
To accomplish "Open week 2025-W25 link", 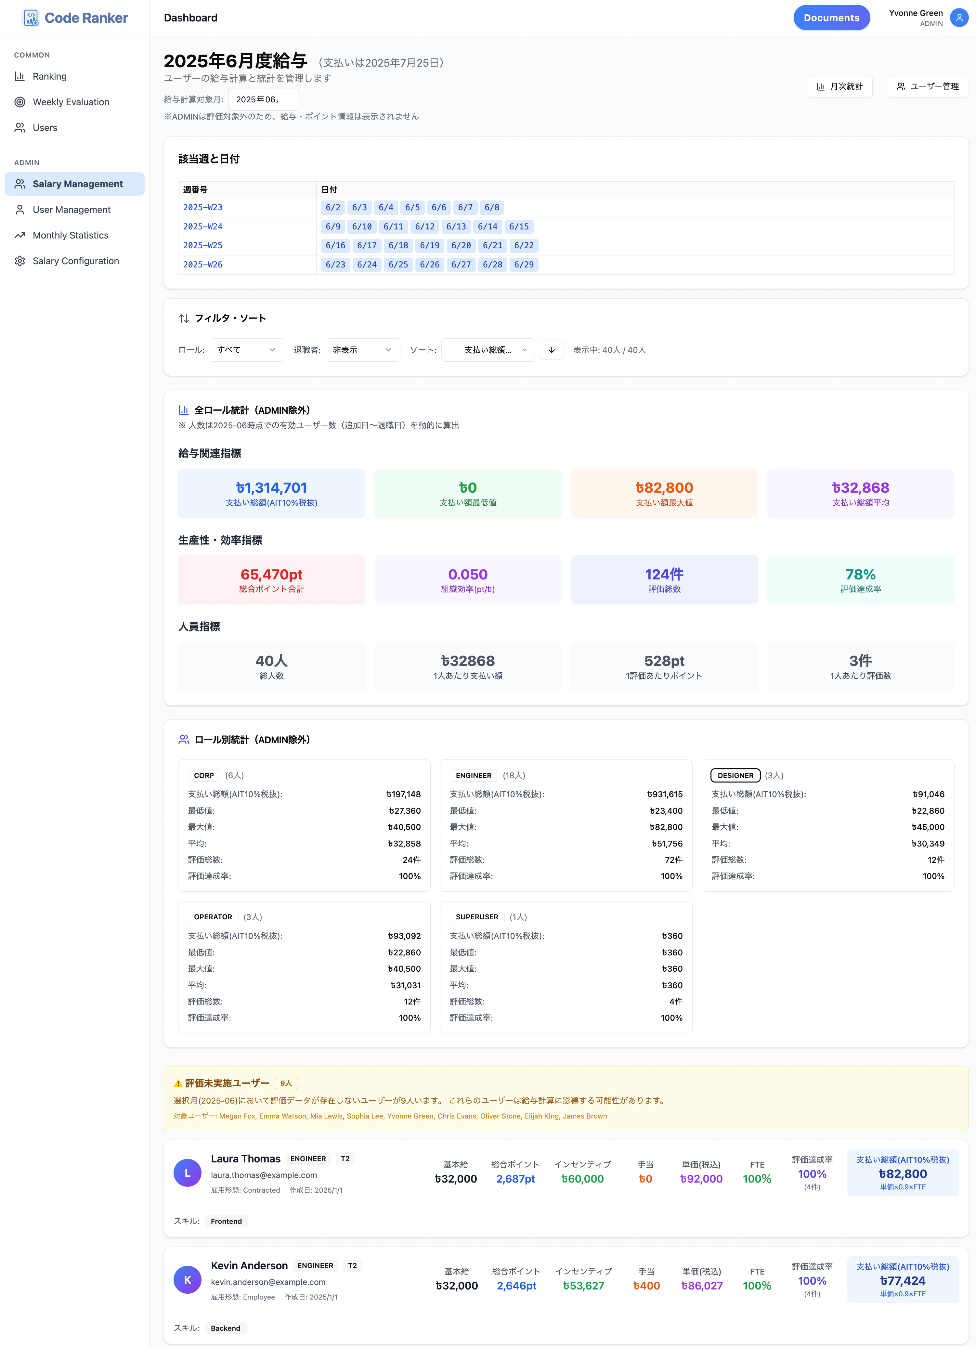I will [202, 245].
